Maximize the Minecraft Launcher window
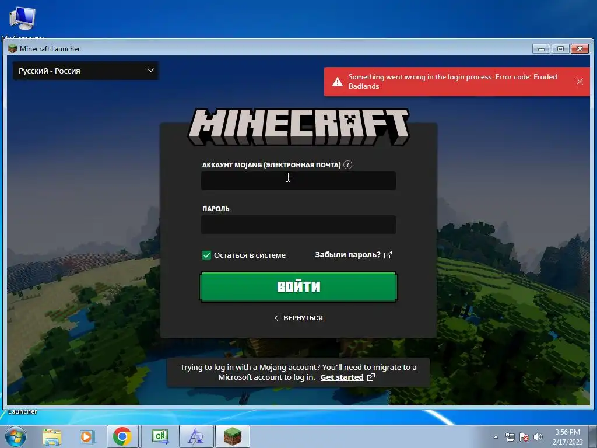 coord(560,49)
